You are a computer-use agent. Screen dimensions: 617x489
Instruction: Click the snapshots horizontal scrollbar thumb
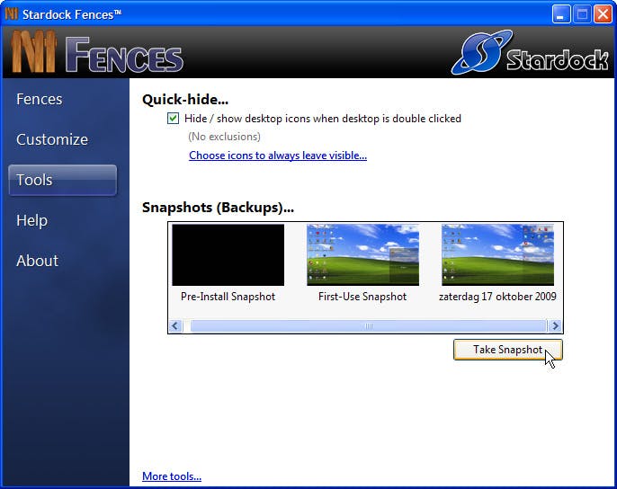pos(369,325)
